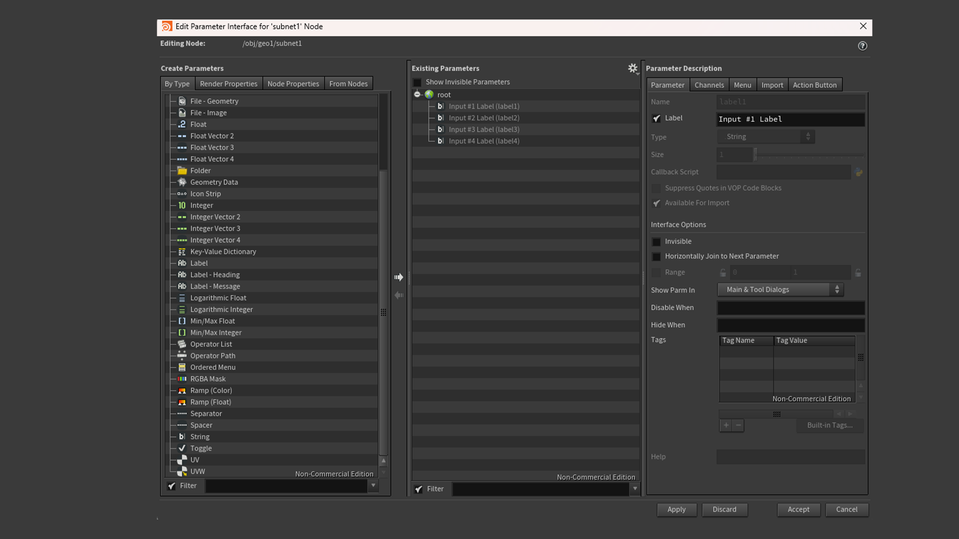Toggle Horizontally Join to Next Parameter

(656, 257)
